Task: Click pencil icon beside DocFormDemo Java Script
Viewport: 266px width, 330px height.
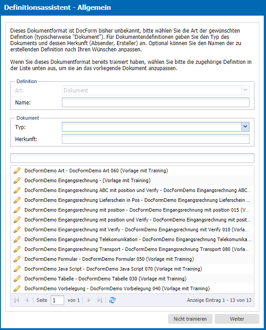Action: [x=17, y=269]
